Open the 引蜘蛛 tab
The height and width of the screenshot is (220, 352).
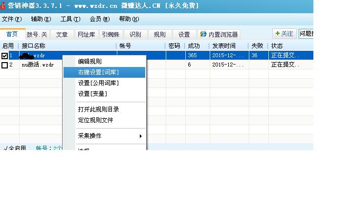pyautogui.click(x=110, y=34)
